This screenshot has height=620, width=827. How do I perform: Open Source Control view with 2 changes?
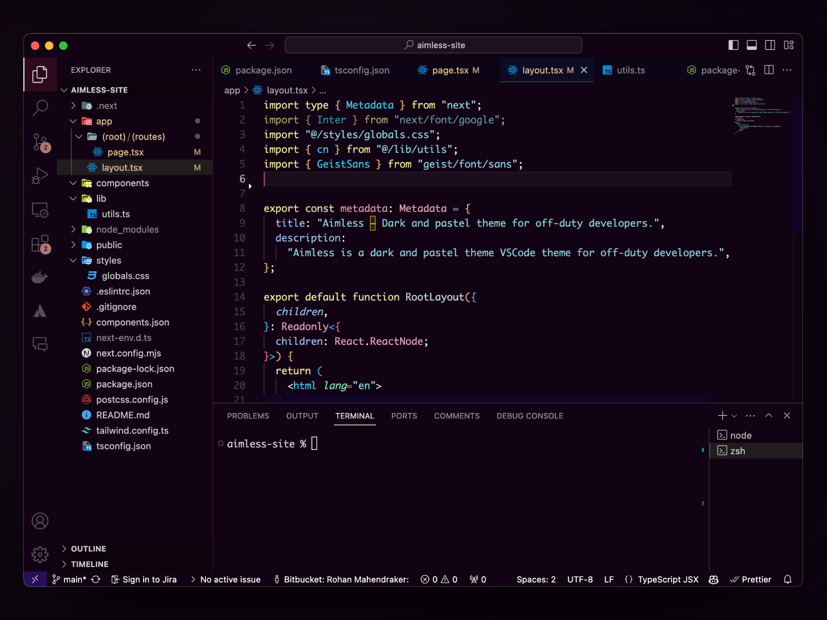point(40,142)
